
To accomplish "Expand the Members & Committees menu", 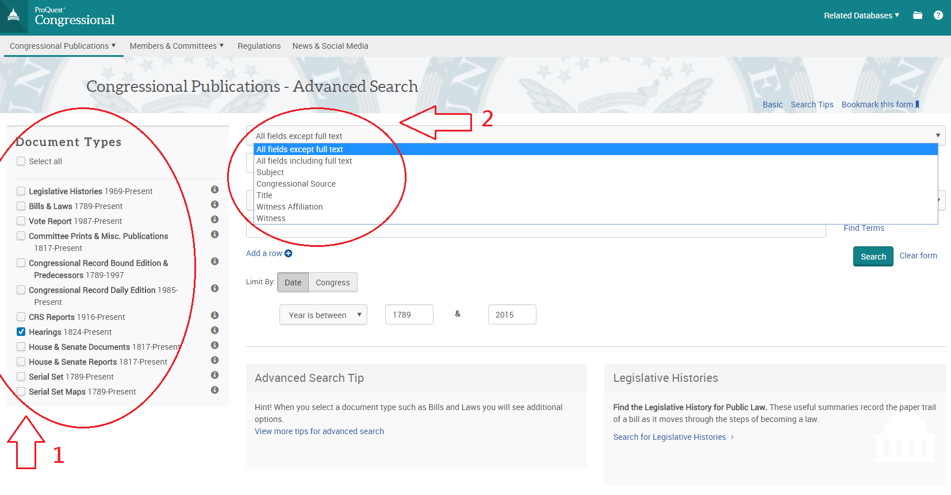I will tap(177, 46).
